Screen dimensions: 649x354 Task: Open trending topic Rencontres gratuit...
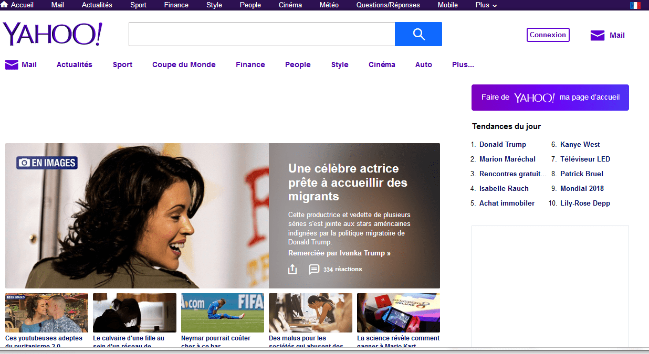point(513,174)
